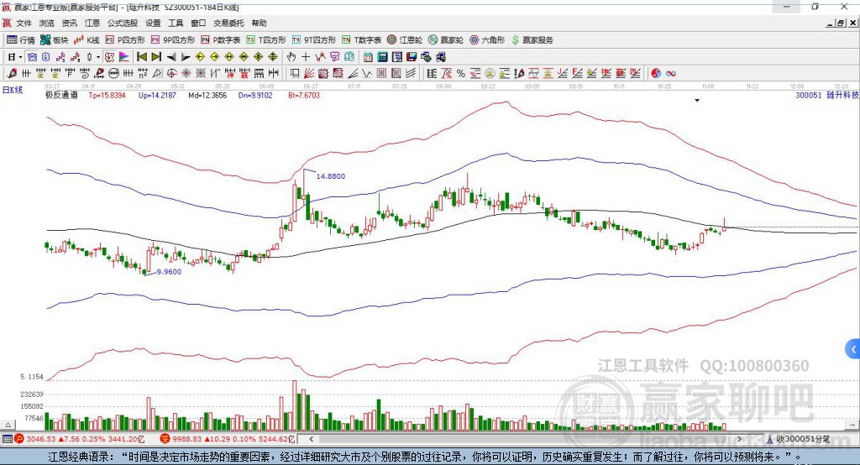Jump to first bar icon

(142, 57)
